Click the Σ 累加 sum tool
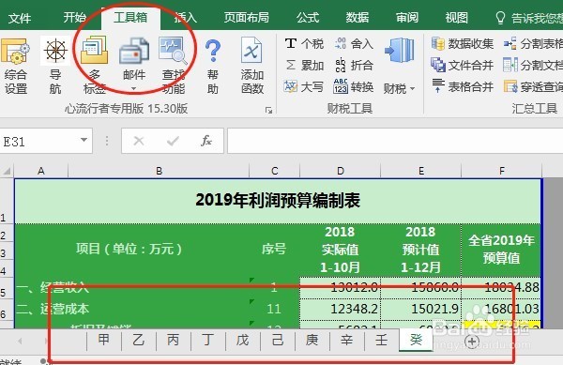Viewport: 563px width, 365px height. pos(304,66)
